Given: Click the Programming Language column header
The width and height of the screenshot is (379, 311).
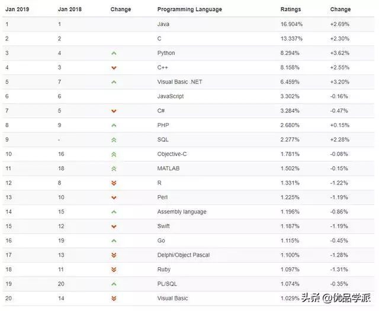Looking at the screenshot, I should coord(189,9).
